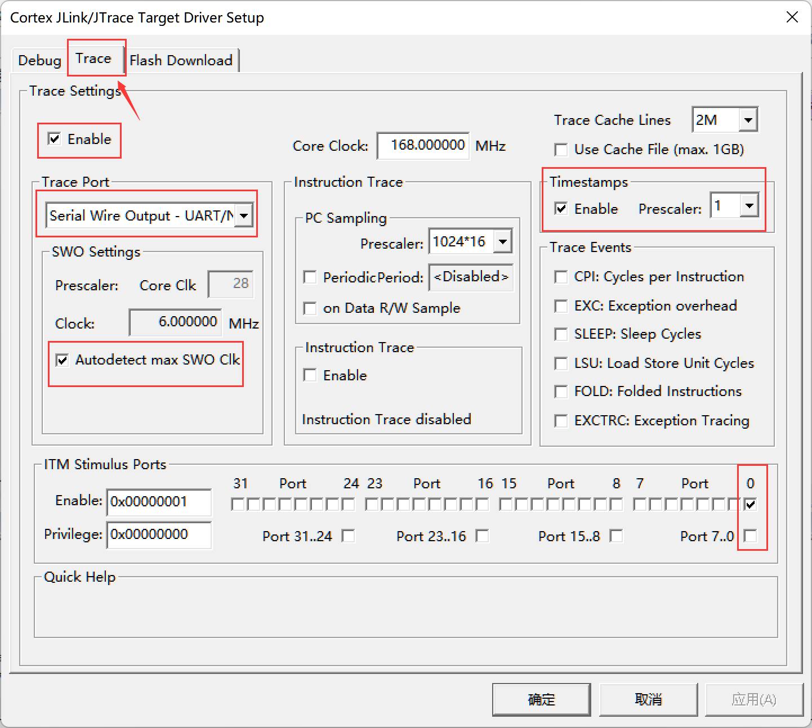Viewport: 812px width, 728px height.
Task: Check EXC: Exception overhead
Action: (x=561, y=306)
